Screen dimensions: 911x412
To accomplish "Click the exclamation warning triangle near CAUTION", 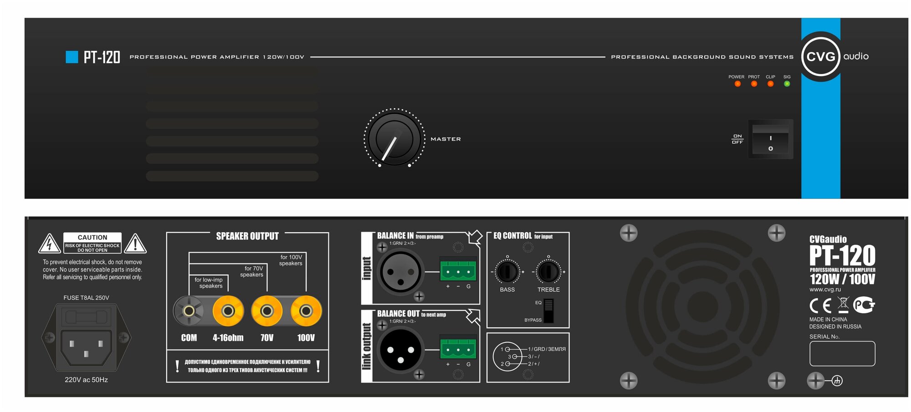I will (135, 243).
